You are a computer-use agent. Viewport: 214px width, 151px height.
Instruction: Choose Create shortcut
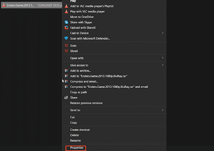(80, 130)
